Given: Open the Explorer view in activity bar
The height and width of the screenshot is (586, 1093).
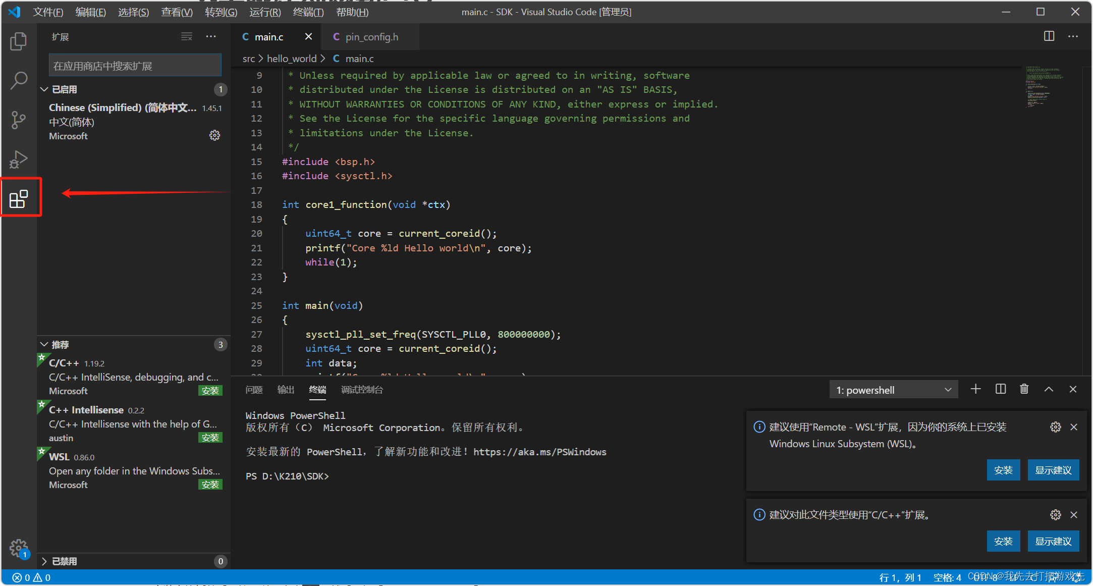Looking at the screenshot, I should (19, 41).
